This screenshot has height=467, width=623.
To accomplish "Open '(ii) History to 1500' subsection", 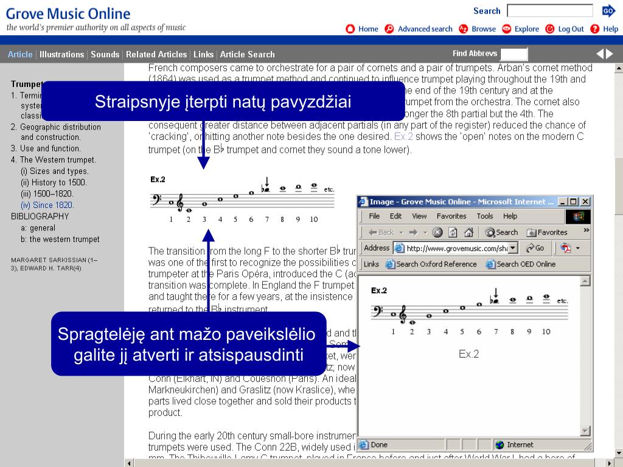I will tap(54, 182).
